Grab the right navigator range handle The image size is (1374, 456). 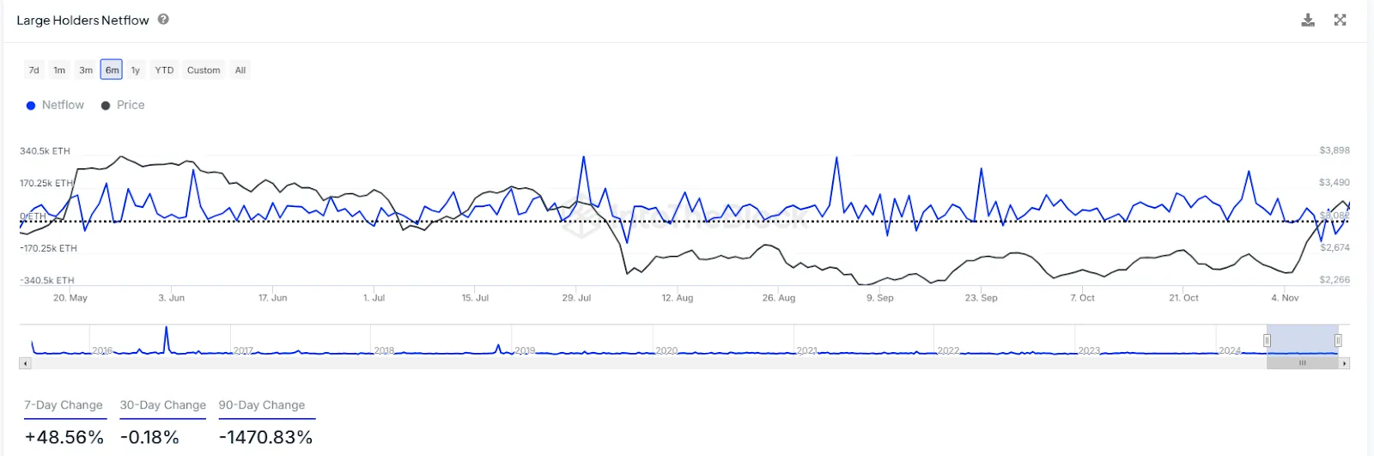tap(1338, 340)
